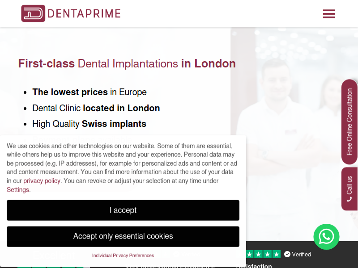
Task: Click the Dentaprime logo emblem
Action: 33,13
